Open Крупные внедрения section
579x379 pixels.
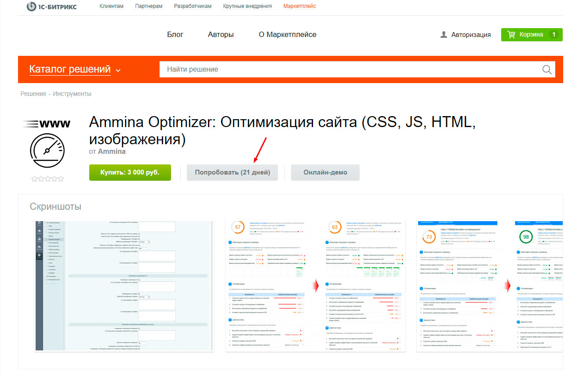click(x=248, y=6)
